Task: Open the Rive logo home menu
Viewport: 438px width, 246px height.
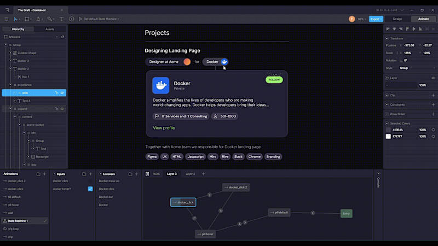Action: click(7, 10)
